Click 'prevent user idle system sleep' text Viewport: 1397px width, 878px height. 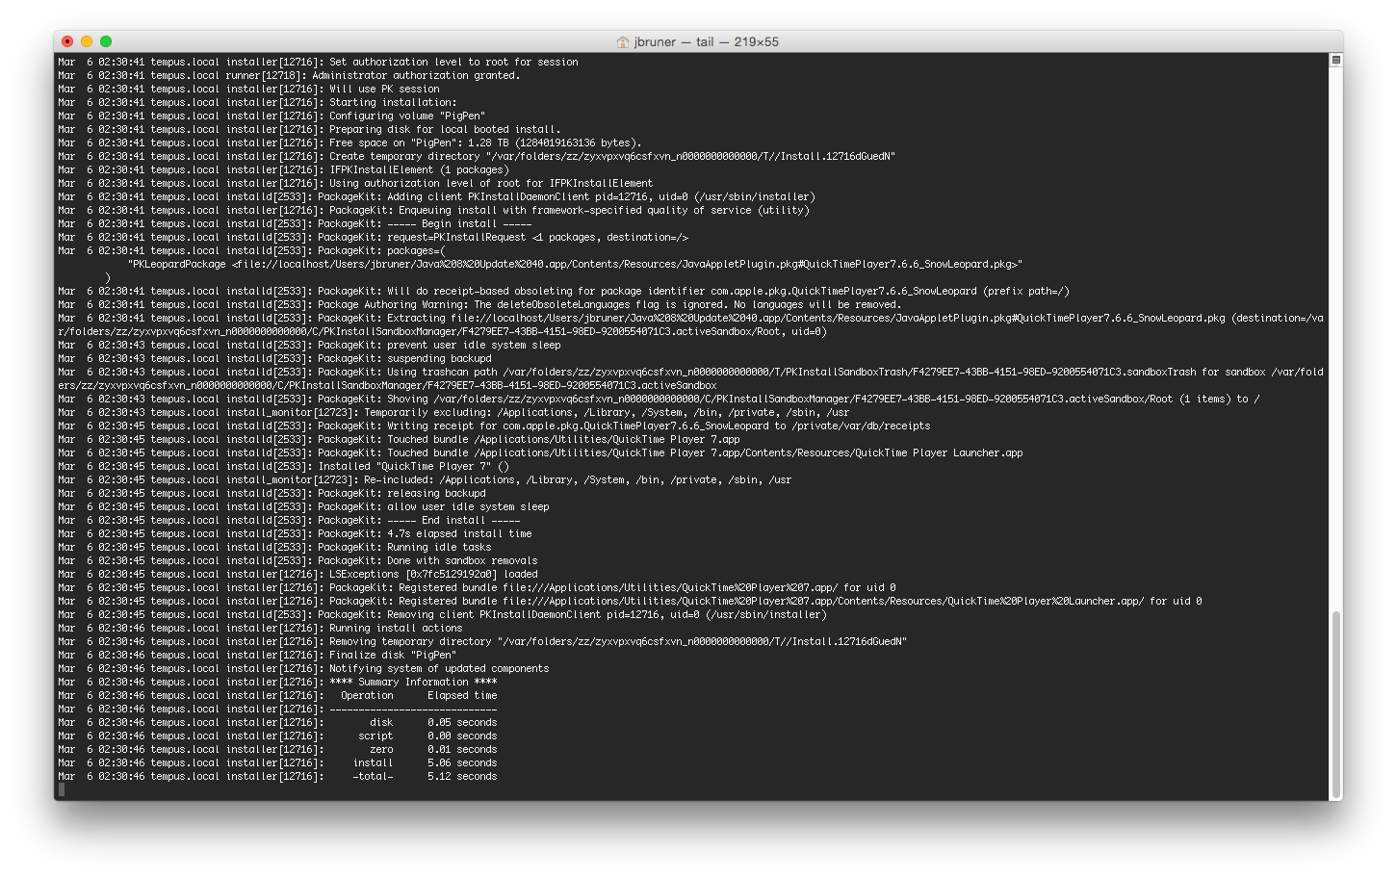pyautogui.click(x=474, y=345)
